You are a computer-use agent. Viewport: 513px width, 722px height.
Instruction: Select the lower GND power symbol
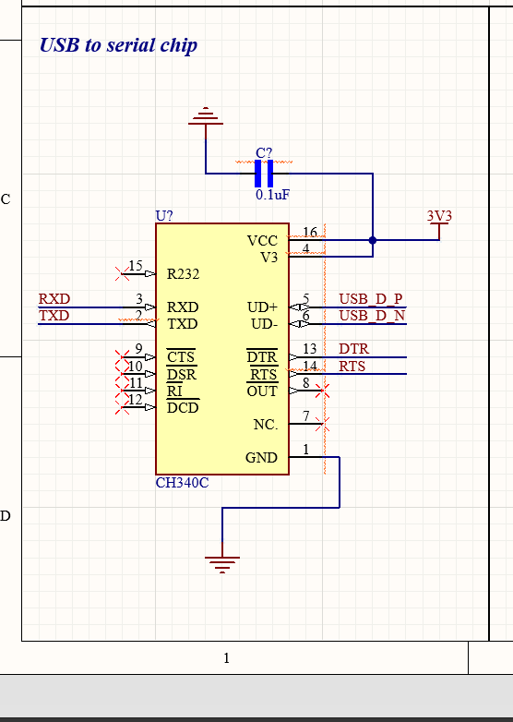pos(222,559)
